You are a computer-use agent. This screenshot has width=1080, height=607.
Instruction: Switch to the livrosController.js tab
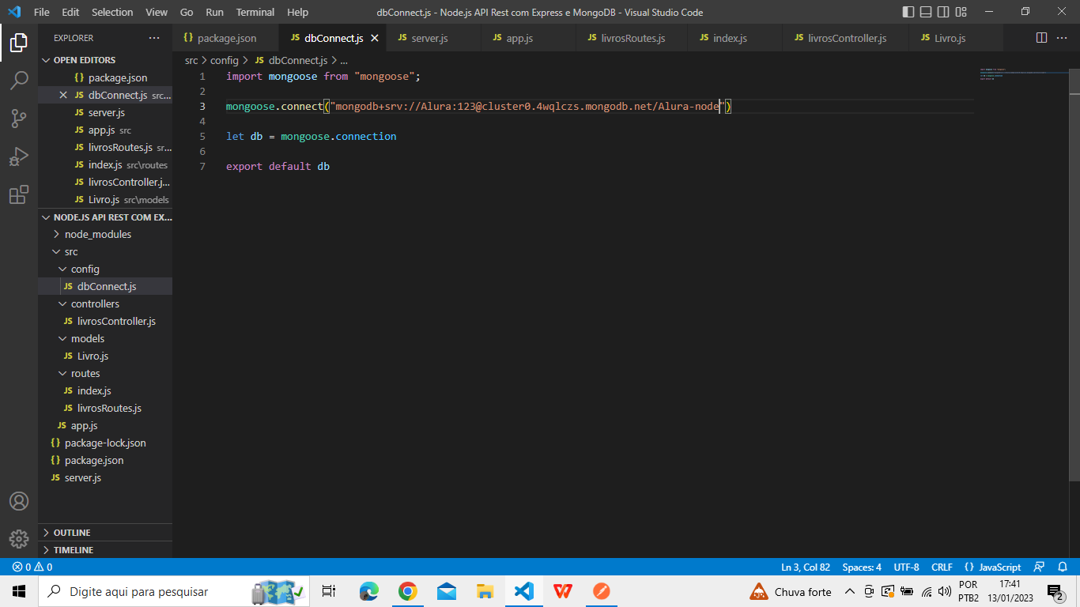click(846, 38)
